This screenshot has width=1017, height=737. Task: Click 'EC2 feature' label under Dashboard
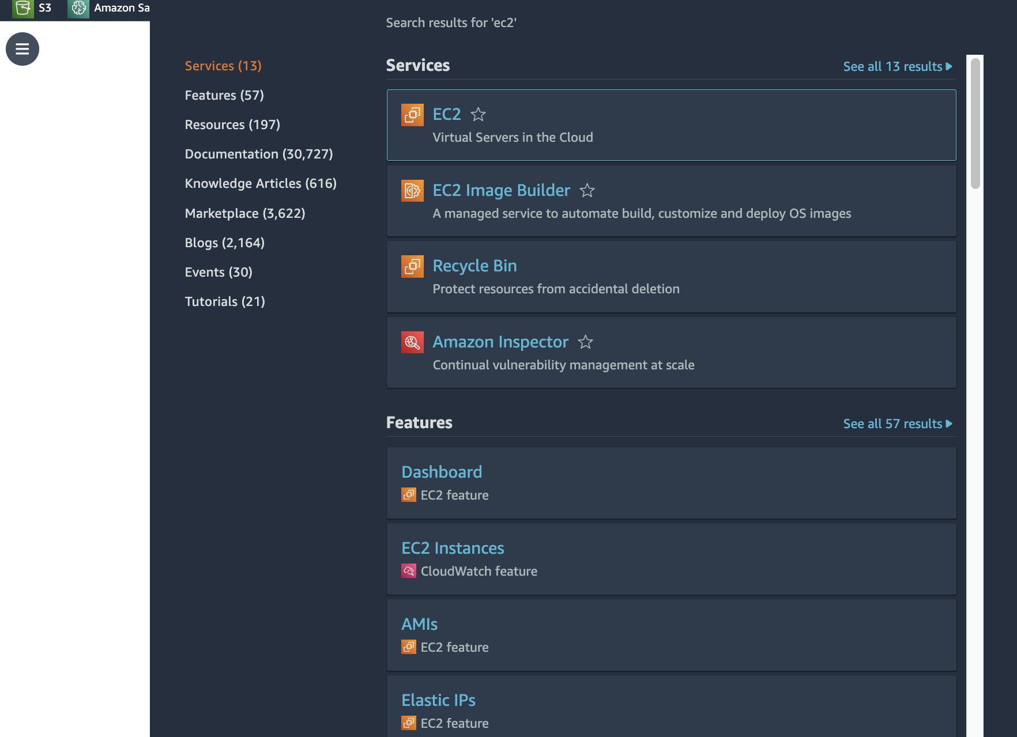(454, 495)
